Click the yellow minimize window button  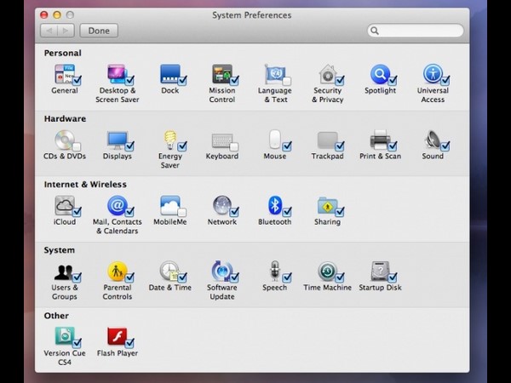[x=57, y=14]
